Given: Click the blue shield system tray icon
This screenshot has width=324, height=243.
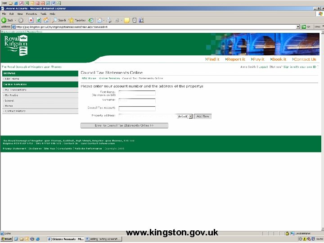Looking at the screenshot, I should click(x=313, y=239).
